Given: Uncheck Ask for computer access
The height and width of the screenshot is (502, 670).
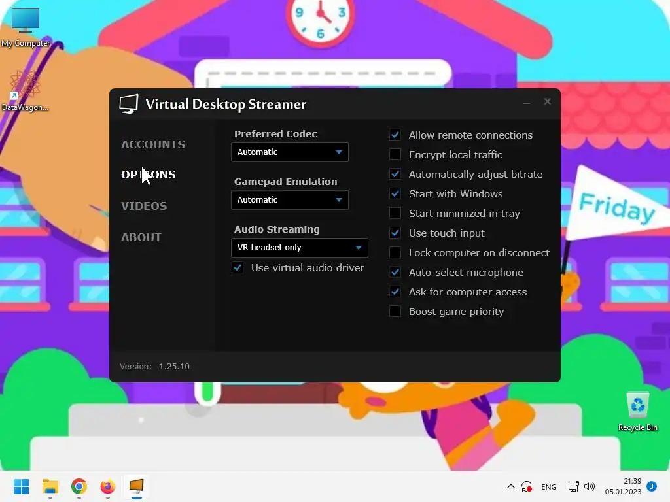Looking at the screenshot, I should [395, 292].
